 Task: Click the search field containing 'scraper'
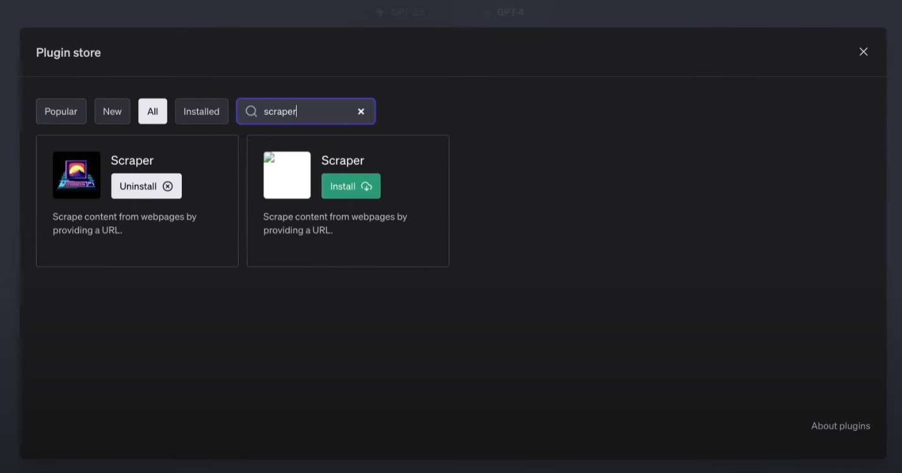[x=306, y=111]
